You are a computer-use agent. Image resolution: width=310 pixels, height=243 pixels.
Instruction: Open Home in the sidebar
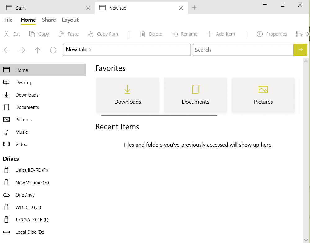click(43, 70)
